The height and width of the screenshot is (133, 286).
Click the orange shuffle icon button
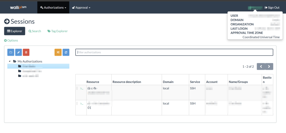click(58, 52)
